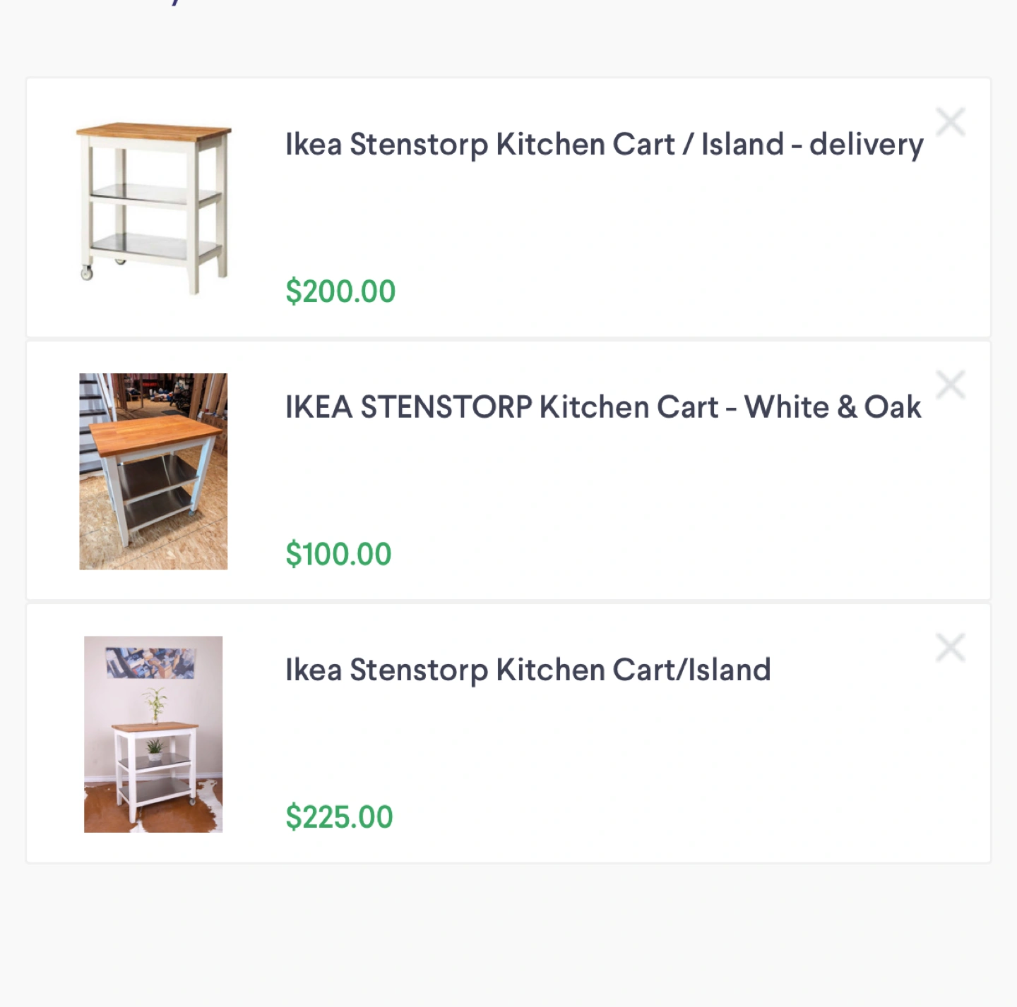The height and width of the screenshot is (1007, 1017).
Task: Click the caster wheel in first cart photo
Action: 87,273
